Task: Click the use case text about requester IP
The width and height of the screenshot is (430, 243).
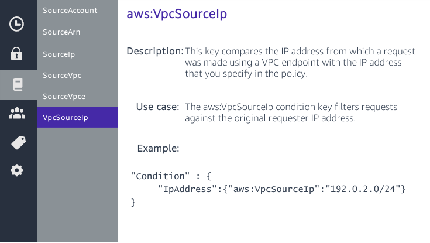Action: tap(291, 112)
